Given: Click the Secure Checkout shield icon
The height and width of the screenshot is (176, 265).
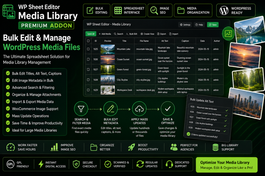Looking at the screenshot, I should coord(76,164).
